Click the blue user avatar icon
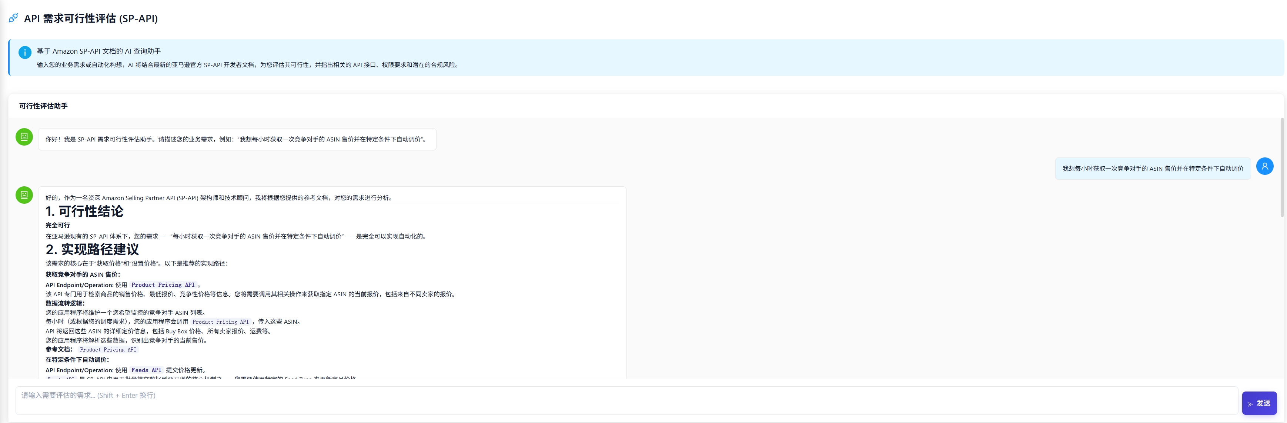This screenshot has width=1287, height=423. [x=1264, y=166]
